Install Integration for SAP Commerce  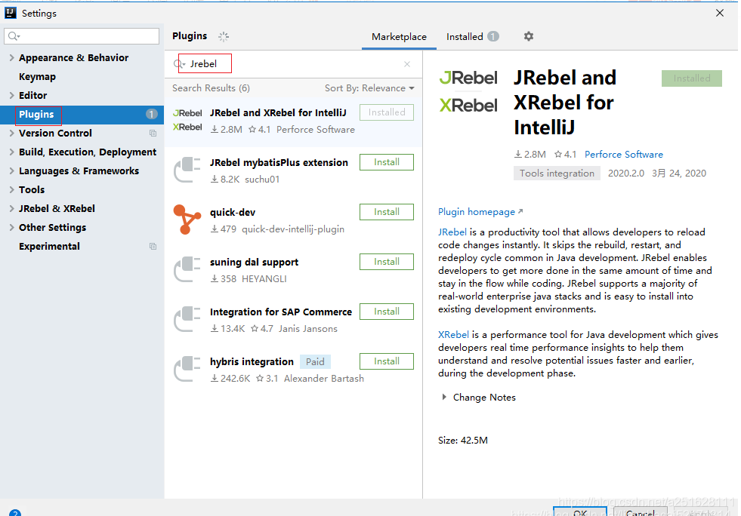pyautogui.click(x=387, y=312)
